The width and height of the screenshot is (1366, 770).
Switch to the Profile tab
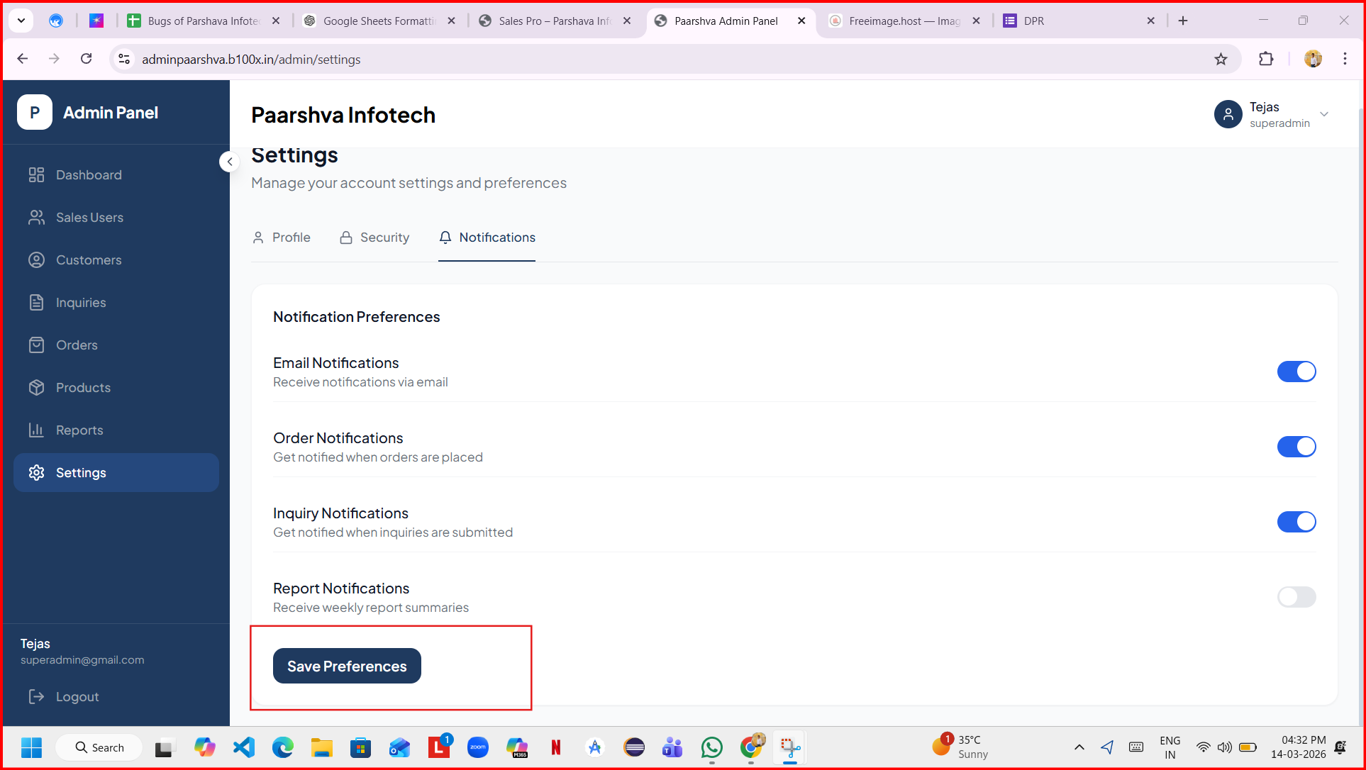click(282, 238)
